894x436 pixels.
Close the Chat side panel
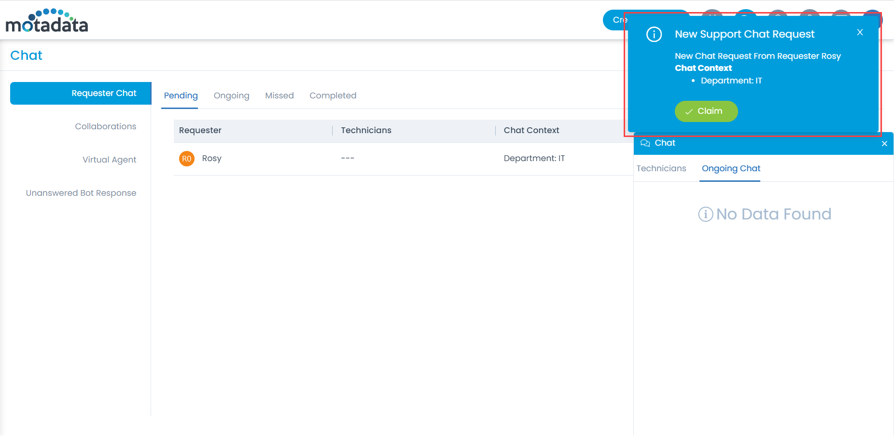[884, 144]
